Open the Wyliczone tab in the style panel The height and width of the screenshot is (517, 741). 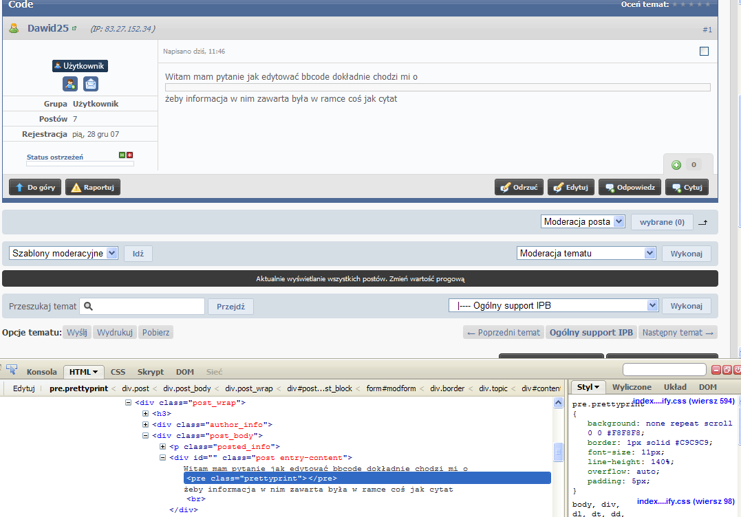pyautogui.click(x=632, y=387)
